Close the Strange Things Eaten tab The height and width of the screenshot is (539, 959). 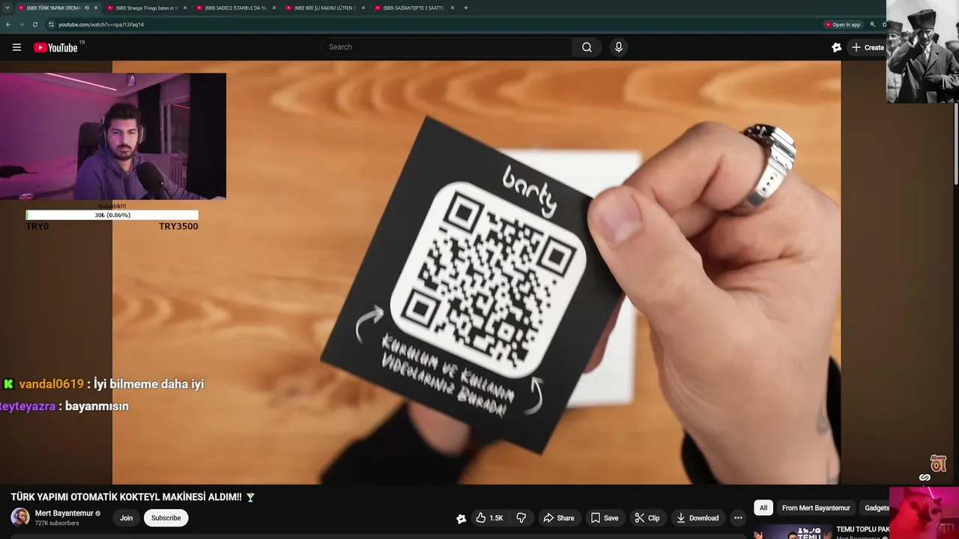(x=185, y=7)
